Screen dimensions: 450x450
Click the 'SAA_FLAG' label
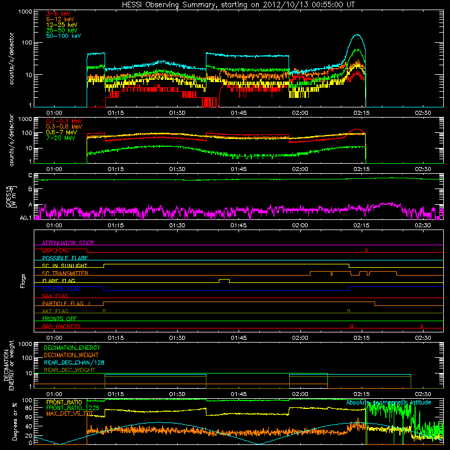click(x=55, y=296)
